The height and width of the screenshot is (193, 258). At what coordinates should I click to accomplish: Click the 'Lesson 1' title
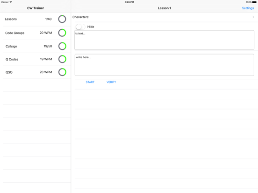tap(165, 8)
